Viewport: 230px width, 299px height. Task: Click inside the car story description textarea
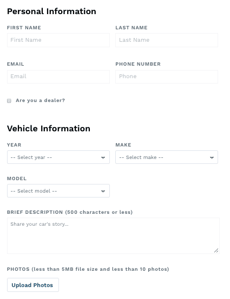tap(113, 236)
